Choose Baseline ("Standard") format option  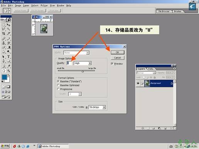pos(58,81)
